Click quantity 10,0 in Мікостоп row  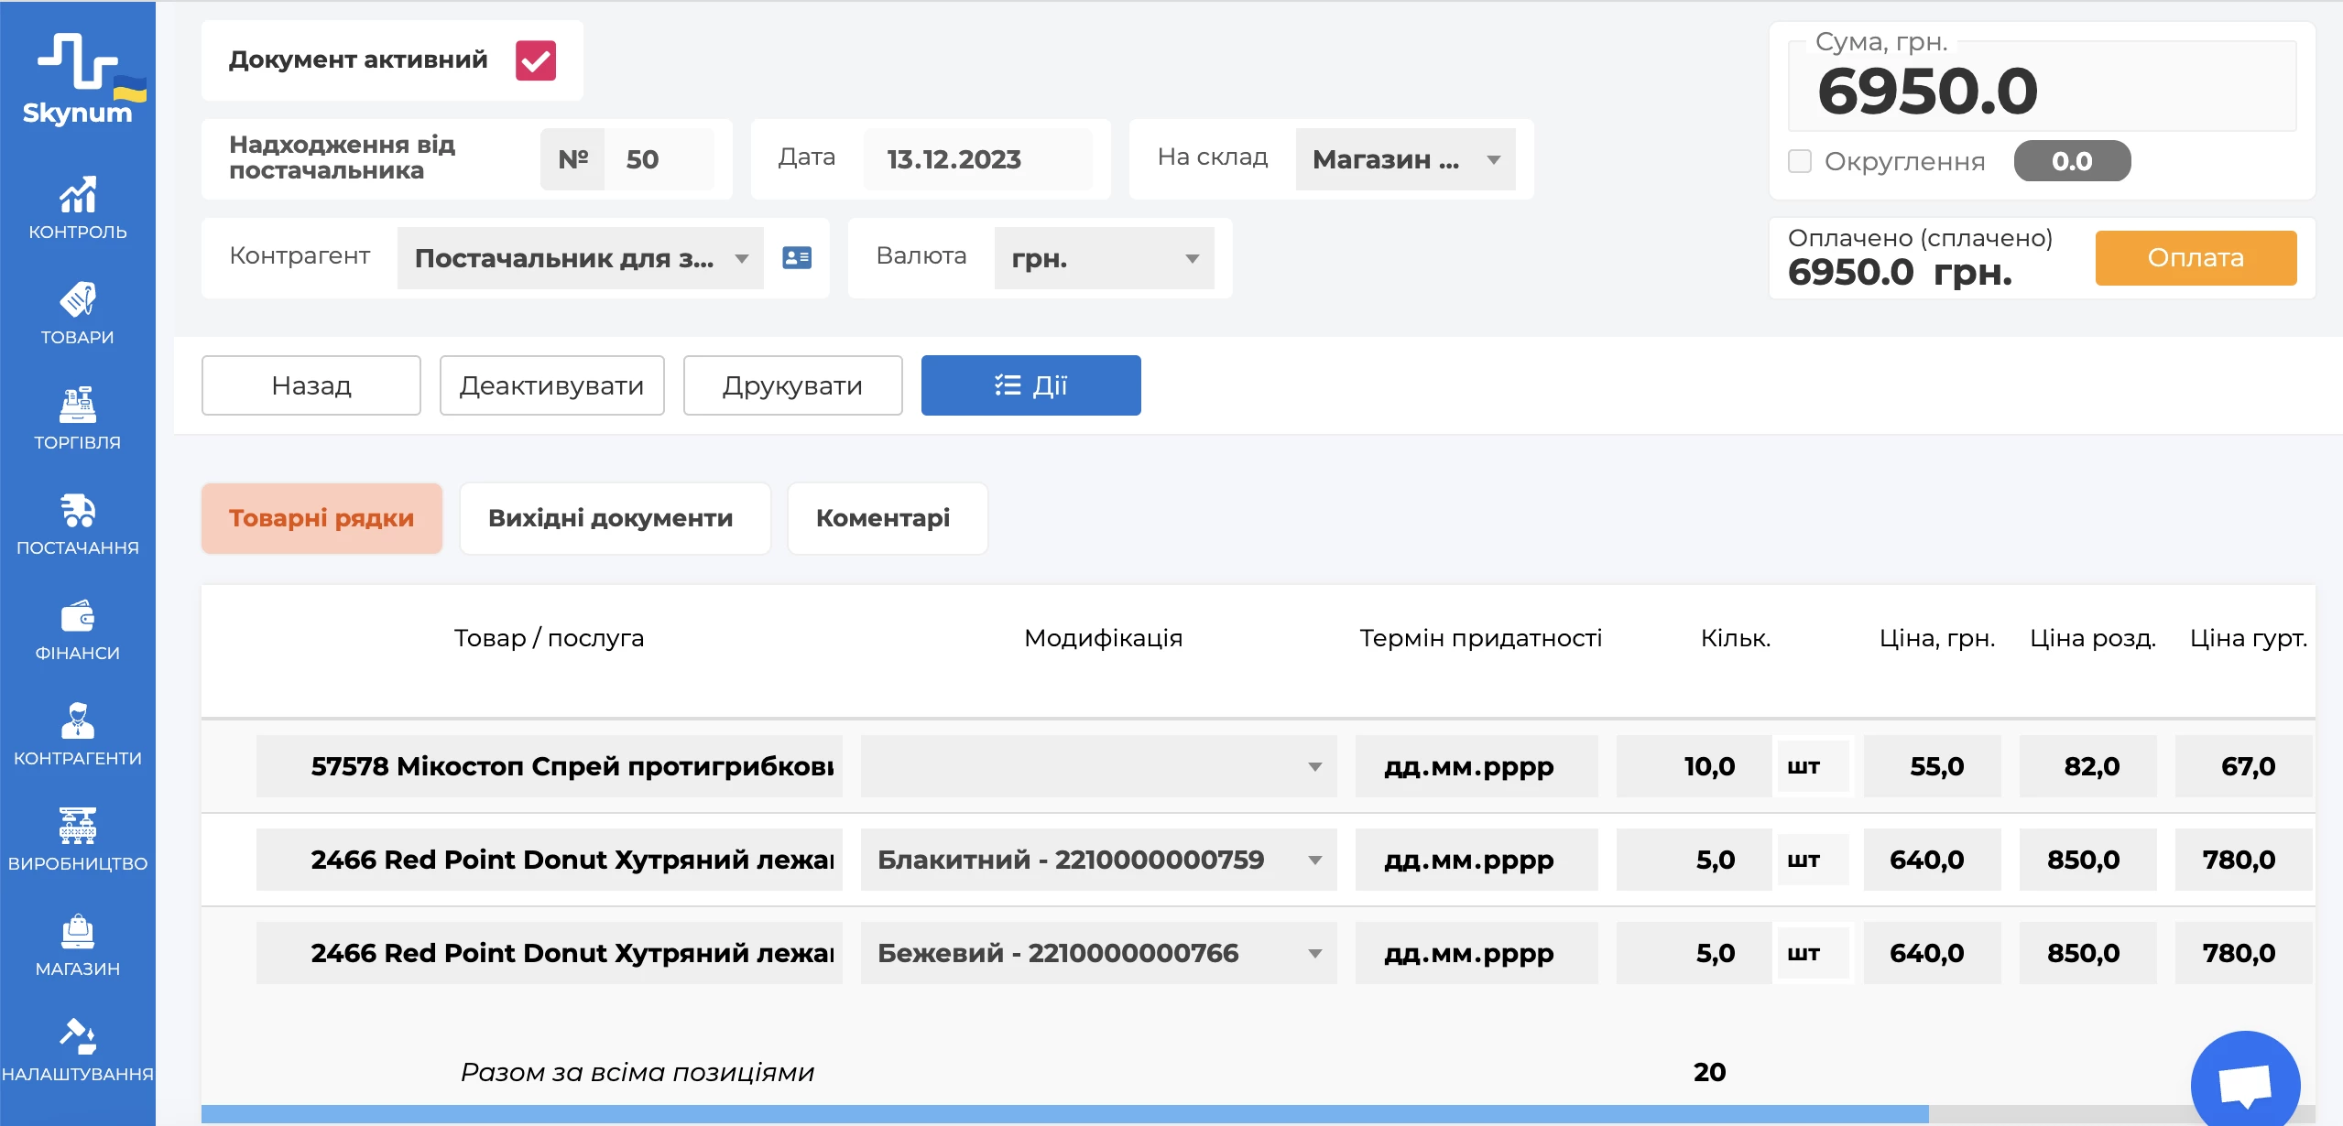coord(1694,766)
